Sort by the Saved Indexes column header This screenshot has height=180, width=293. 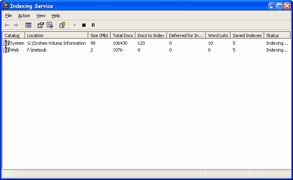coord(247,35)
